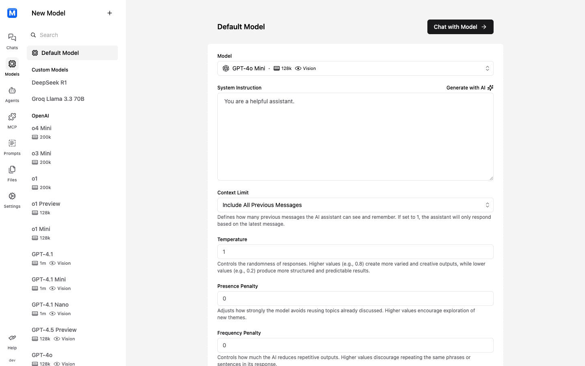Click the Generate with AI link
The image size is (585, 366).
pos(470,88)
